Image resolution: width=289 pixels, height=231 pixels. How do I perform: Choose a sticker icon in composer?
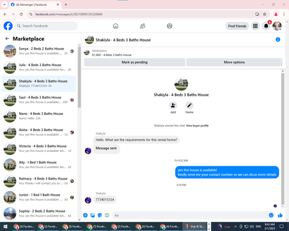pyautogui.click(x=100, y=215)
